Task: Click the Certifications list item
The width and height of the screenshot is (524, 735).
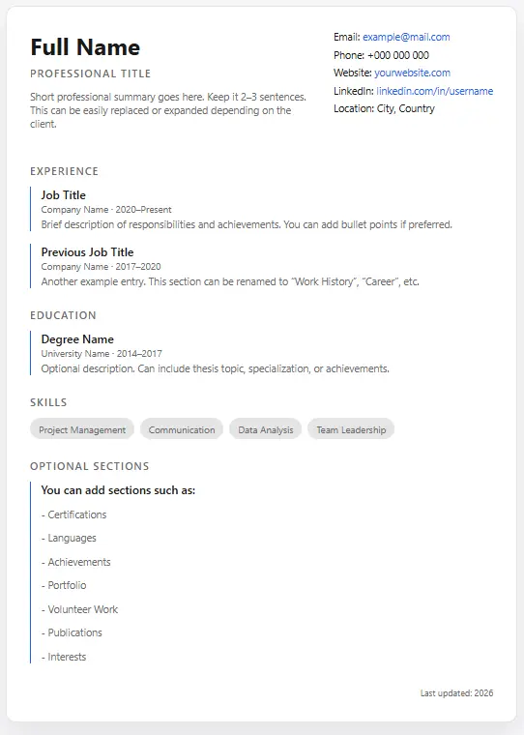Action: point(74,514)
